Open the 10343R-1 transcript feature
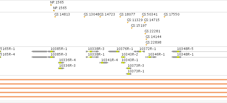The image size is (227, 103). [x=123, y=63]
